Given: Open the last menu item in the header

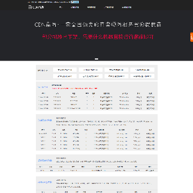Looking at the screenshot, I should (127, 8).
